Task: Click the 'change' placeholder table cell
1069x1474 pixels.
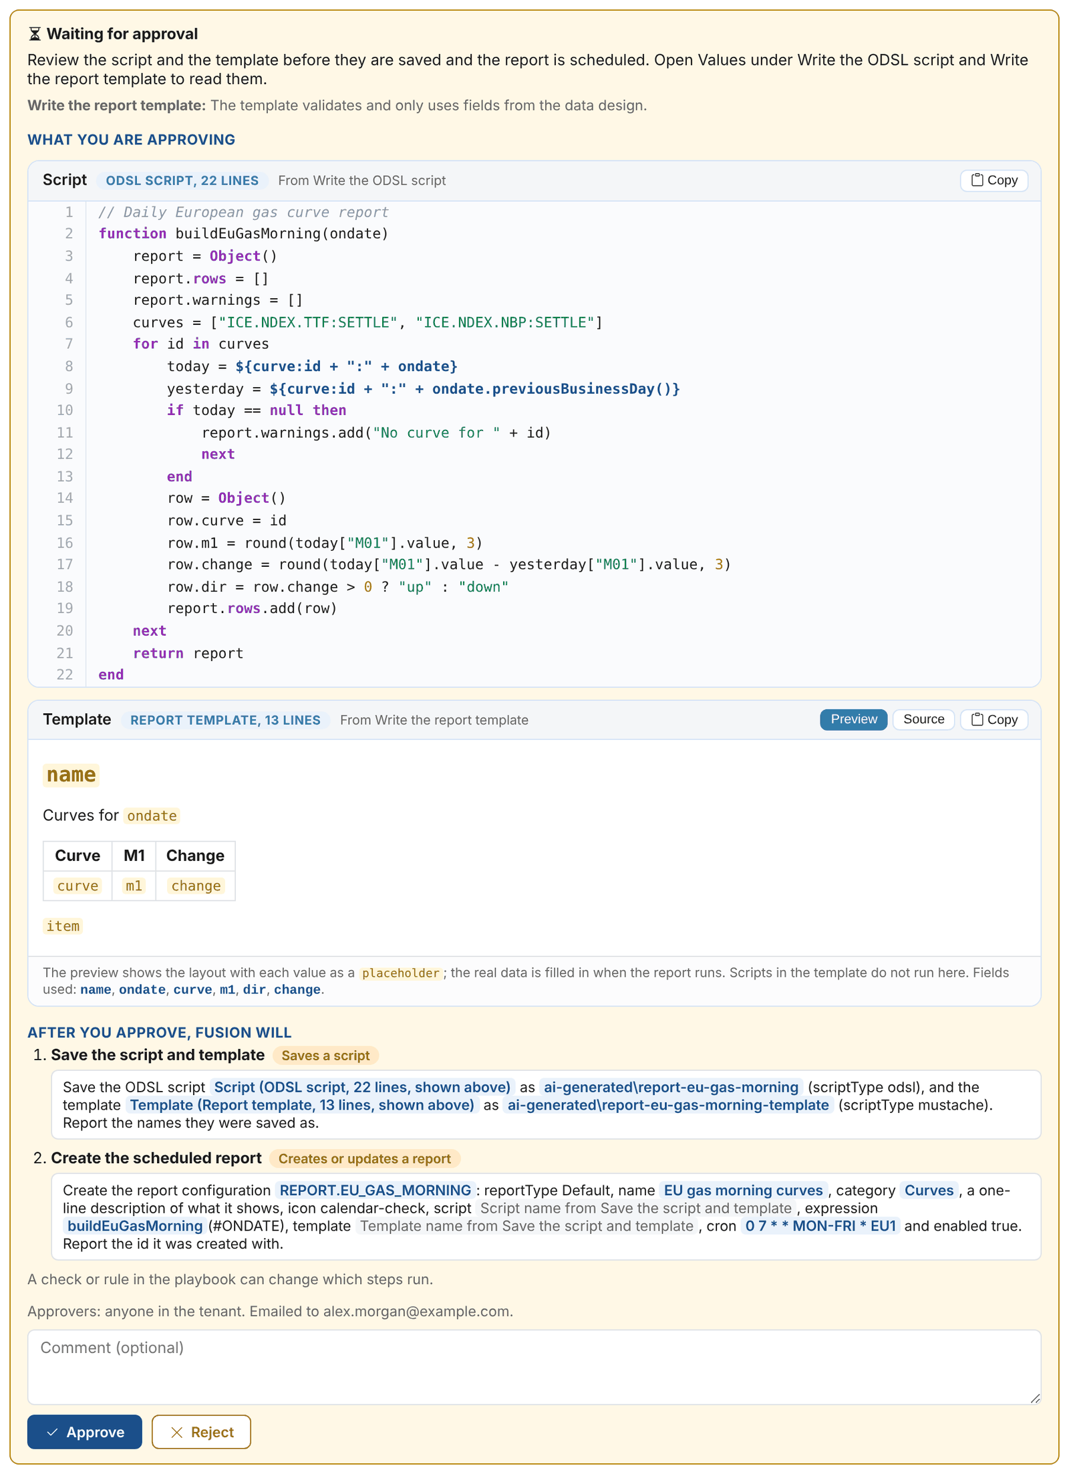Action: [196, 886]
